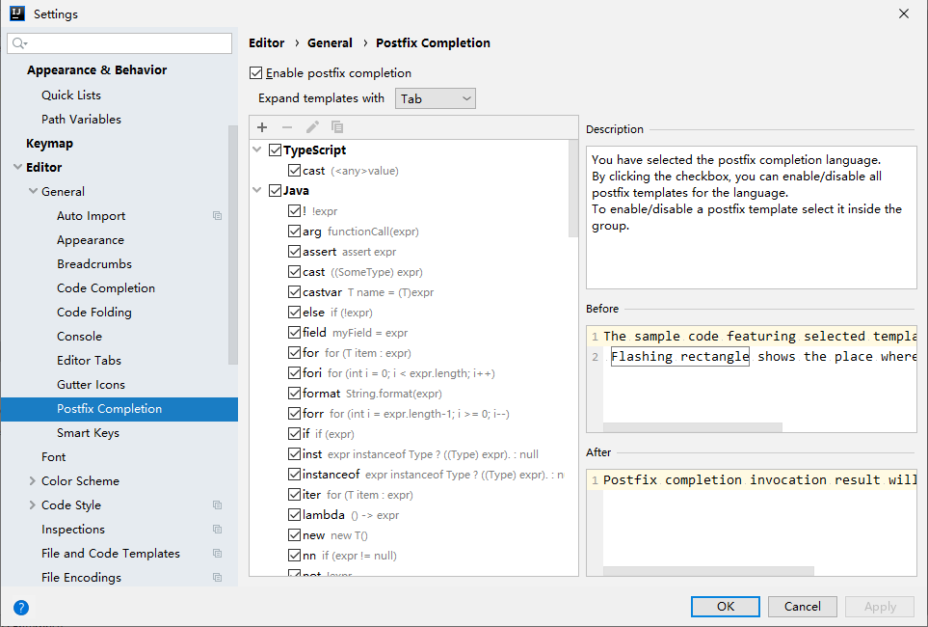Select Postfix Completion in the tree
This screenshot has height=627, width=928.
click(119, 409)
